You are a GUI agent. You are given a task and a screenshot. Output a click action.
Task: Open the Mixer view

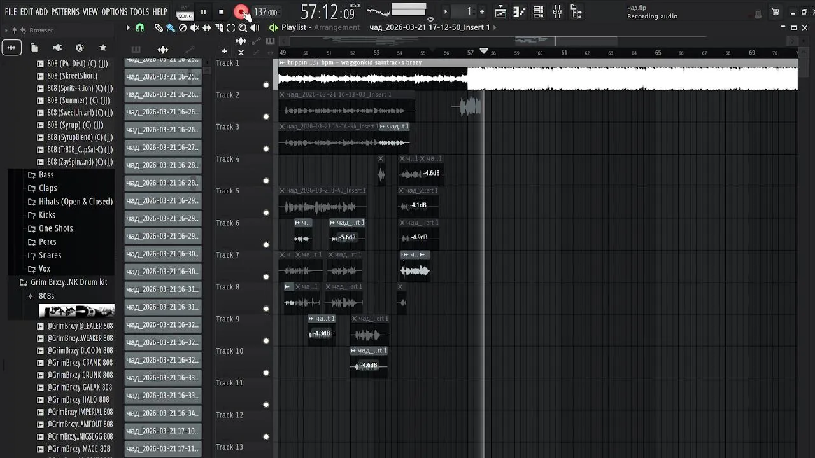558,11
